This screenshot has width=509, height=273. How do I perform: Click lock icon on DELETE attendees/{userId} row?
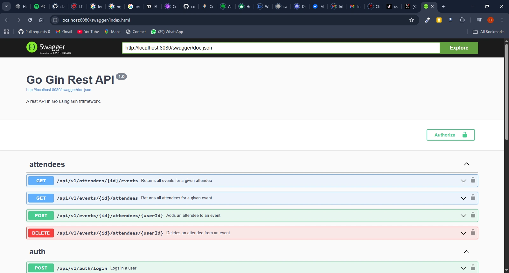(x=473, y=232)
